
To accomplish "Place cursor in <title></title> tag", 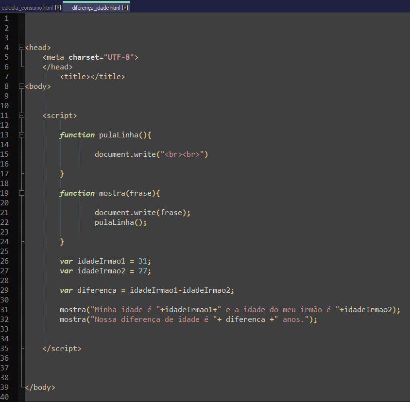I will pos(93,77).
